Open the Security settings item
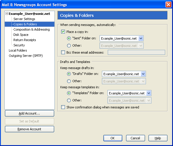This screenshot has height=146, width=173. 19,45
